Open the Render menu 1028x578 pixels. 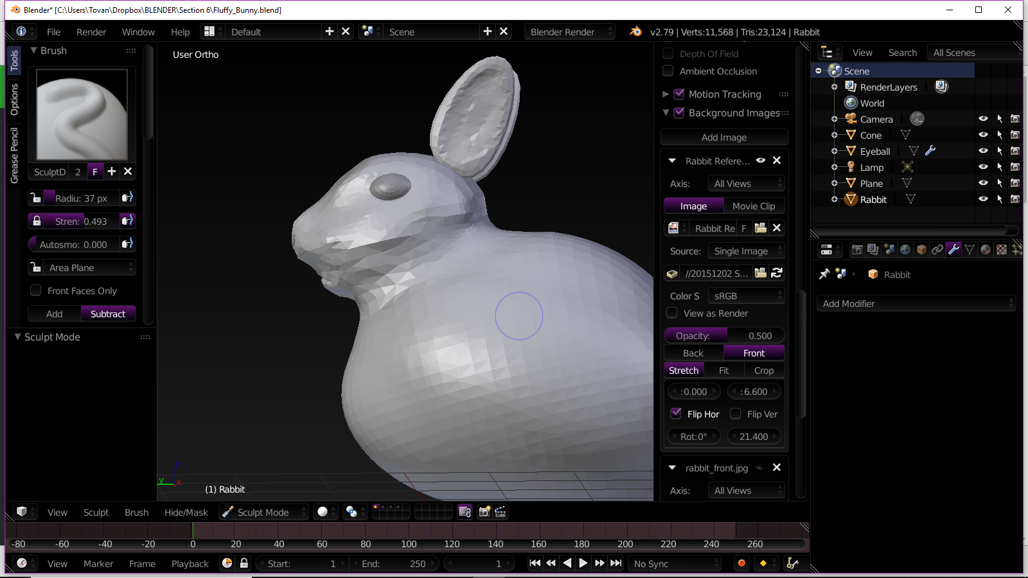(91, 32)
